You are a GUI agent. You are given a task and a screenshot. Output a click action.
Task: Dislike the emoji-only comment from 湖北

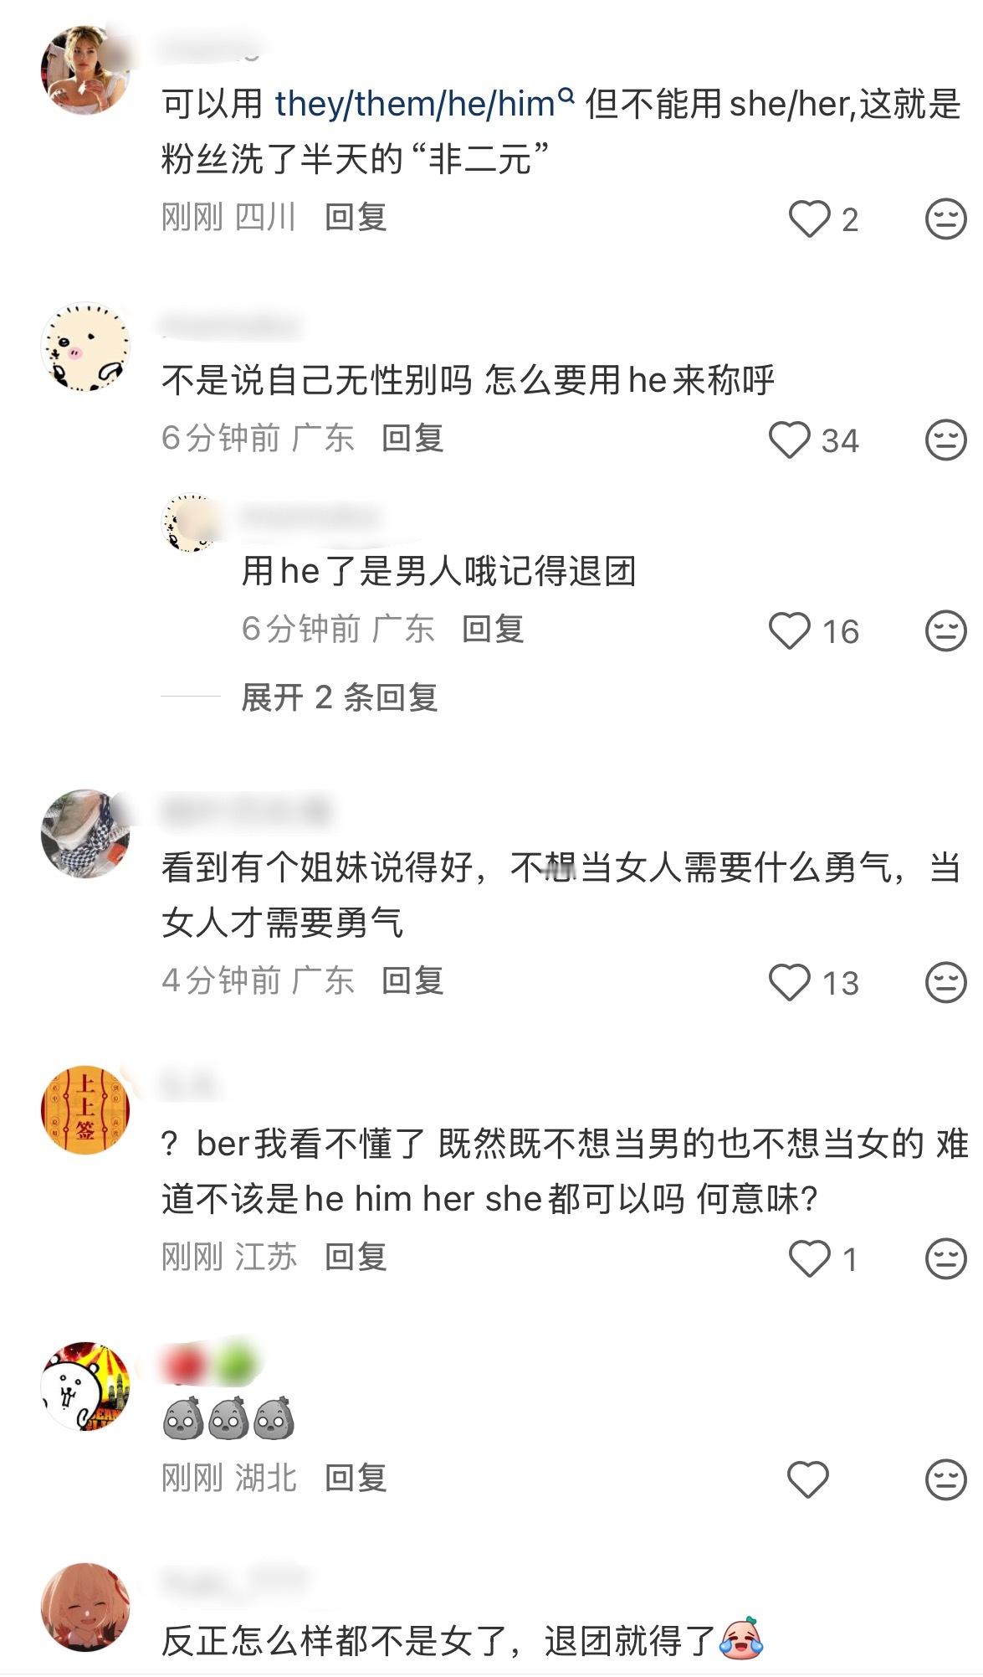(x=945, y=1479)
